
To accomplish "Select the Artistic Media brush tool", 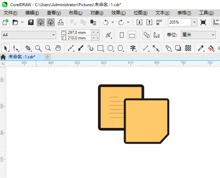I will [81, 48].
